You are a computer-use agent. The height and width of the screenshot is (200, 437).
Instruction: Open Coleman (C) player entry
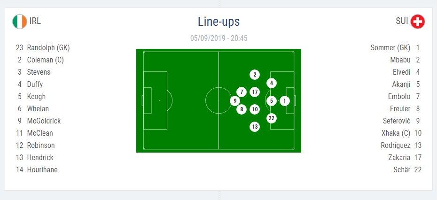46,60
